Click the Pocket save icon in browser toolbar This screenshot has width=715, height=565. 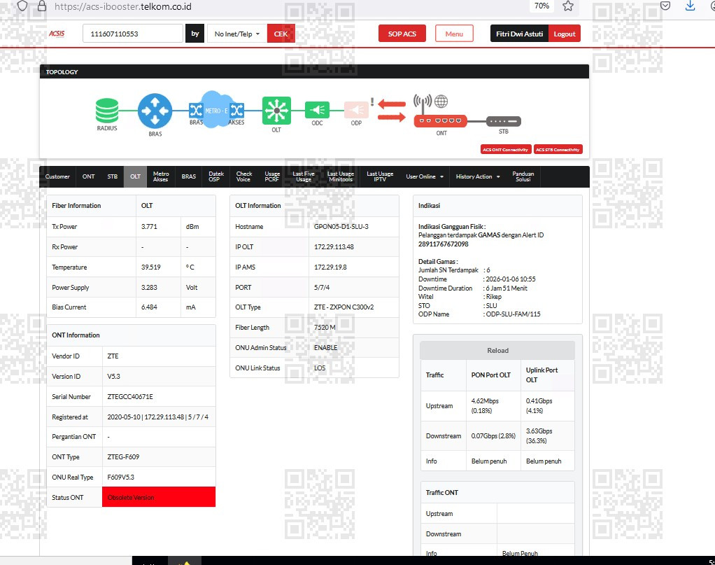click(665, 6)
